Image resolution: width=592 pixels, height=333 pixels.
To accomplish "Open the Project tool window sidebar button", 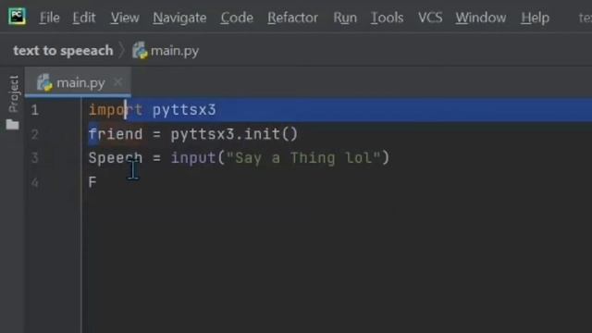I will click(13, 93).
